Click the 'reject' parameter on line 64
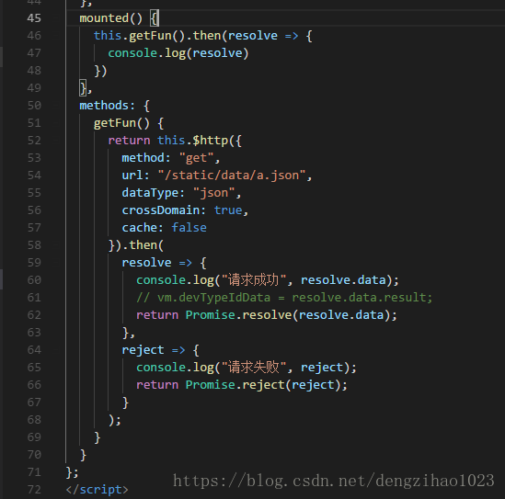The height and width of the screenshot is (499, 505). coord(143,350)
